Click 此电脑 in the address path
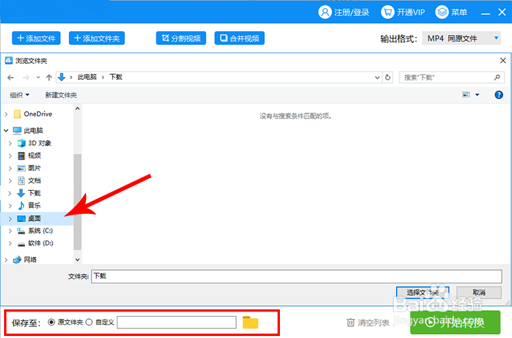Screen dimensions: 512x338 pos(87,77)
